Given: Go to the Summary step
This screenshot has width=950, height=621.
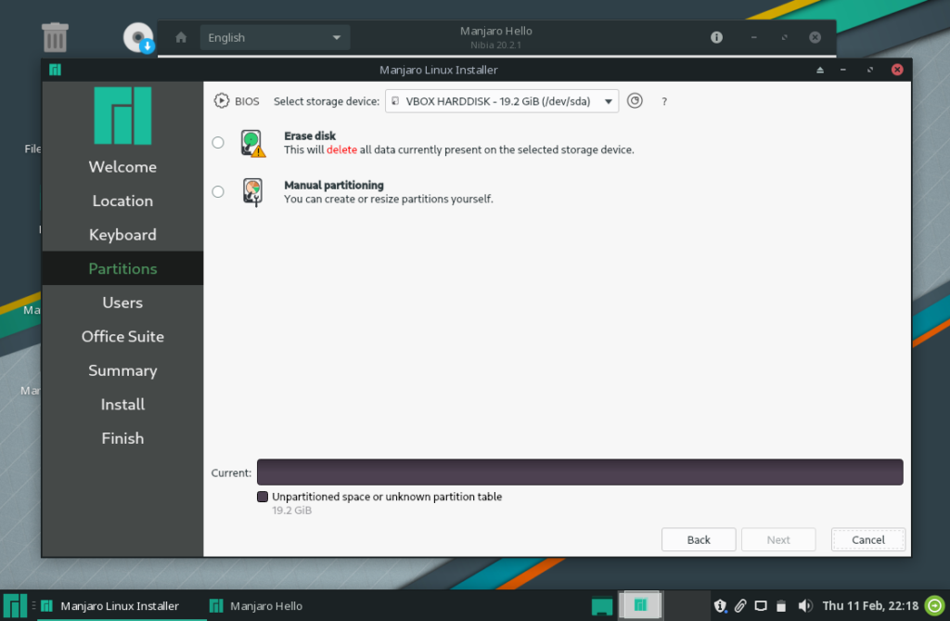Looking at the screenshot, I should [122, 370].
